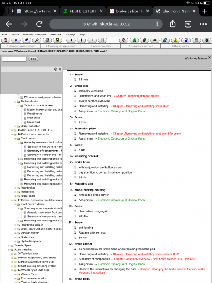Click the red book icon in the toolbar
212x283 pixels.
pyautogui.click(x=124, y=40)
